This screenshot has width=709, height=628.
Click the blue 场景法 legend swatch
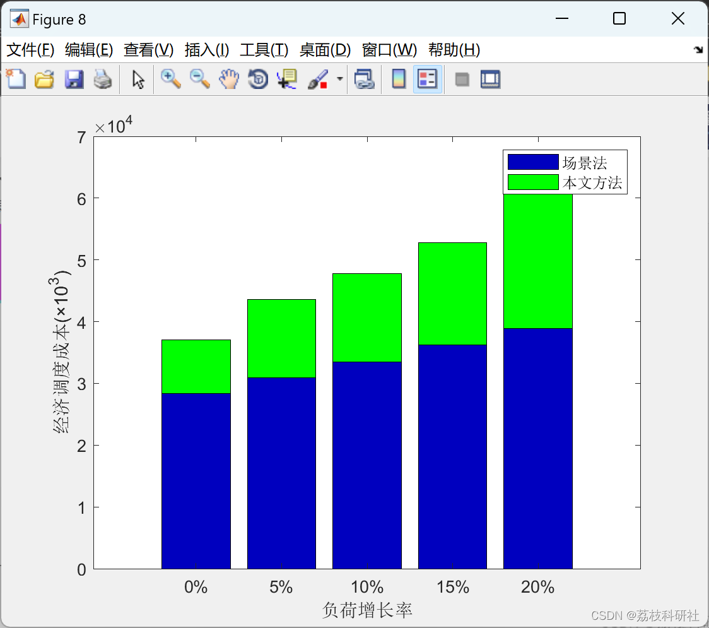pyautogui.click(x=533, y=162)
